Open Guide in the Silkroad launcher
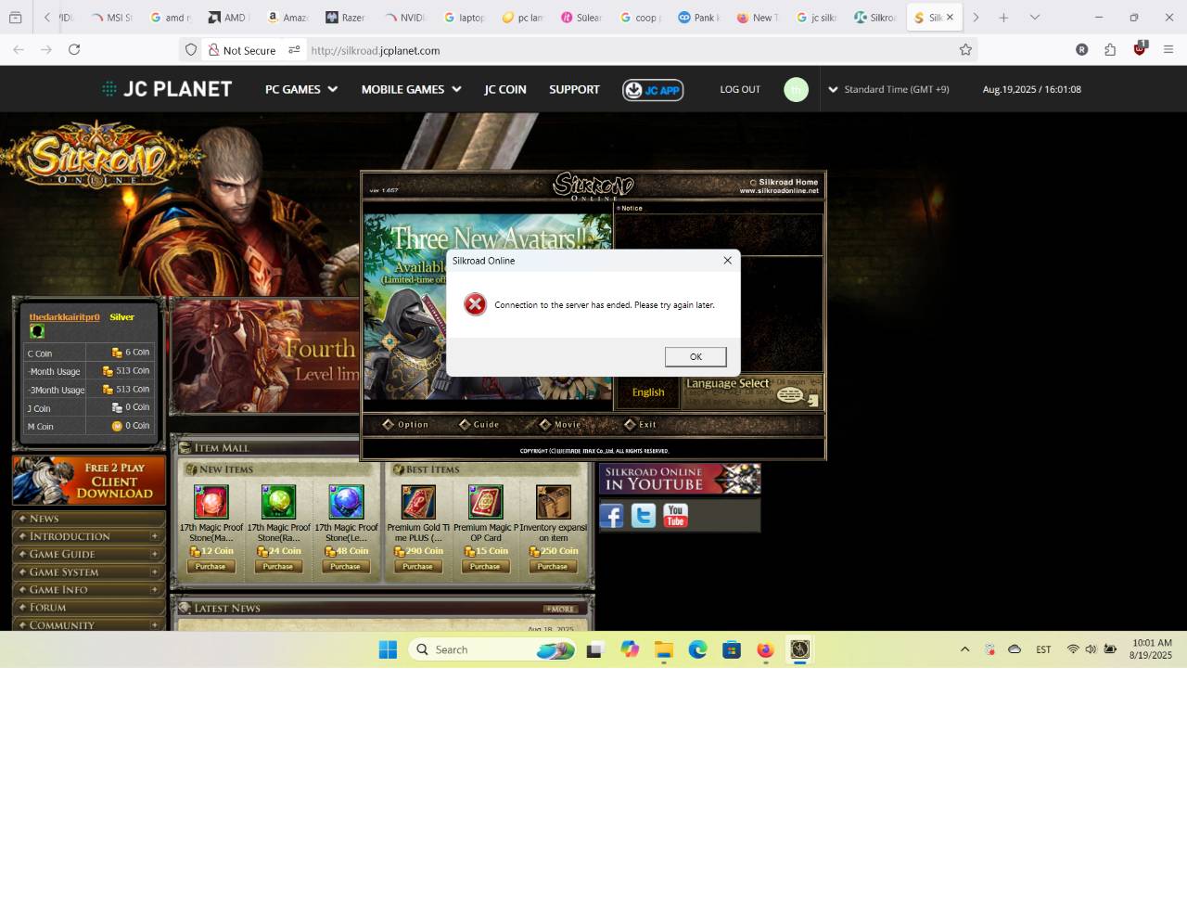Screen dimensions: 1187x912 479,425
